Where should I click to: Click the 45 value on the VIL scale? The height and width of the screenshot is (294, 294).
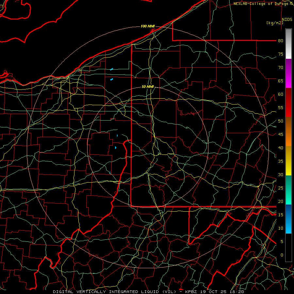tap(281, 135)
